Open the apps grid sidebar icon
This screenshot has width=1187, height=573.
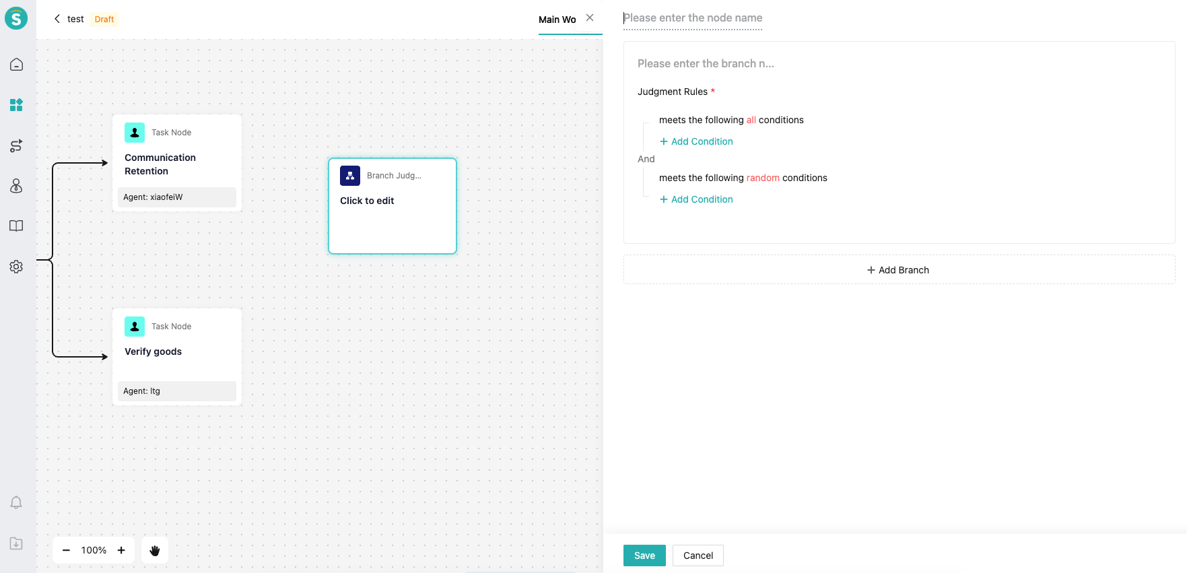click(x=16, y=105)
